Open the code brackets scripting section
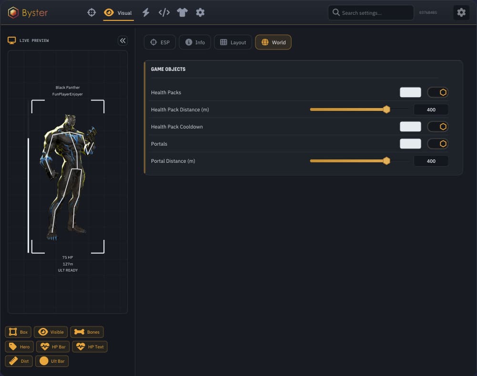Screen dimensions: 477x376 (x=164, y=12)
